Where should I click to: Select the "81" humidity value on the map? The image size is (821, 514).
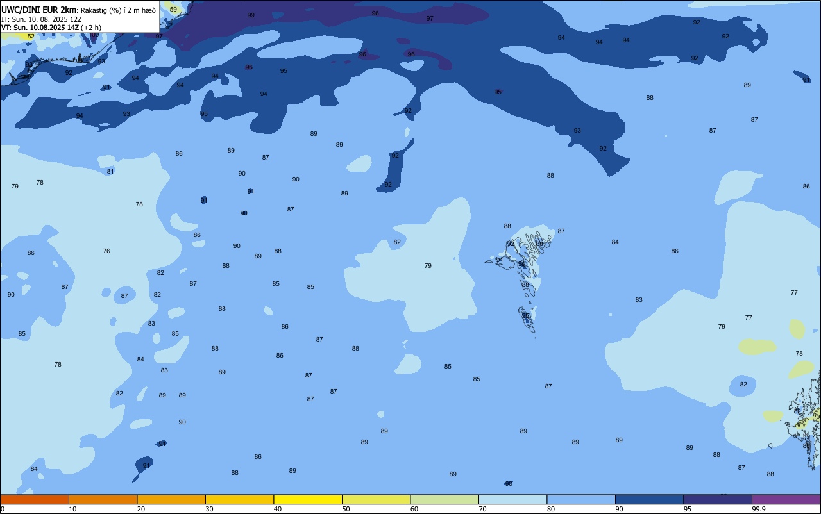(110, 171)
